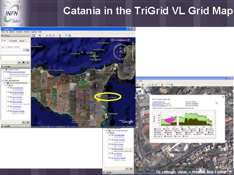Click the navigation compass ring on the map

[121, 52]
